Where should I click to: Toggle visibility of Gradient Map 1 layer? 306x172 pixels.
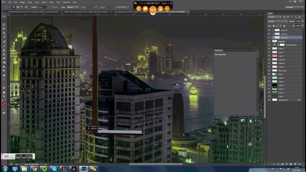(x=269, y=45)
